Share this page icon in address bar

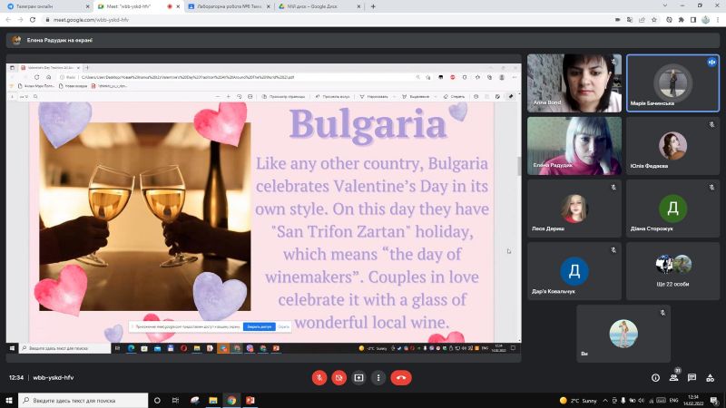coord(642,20)
